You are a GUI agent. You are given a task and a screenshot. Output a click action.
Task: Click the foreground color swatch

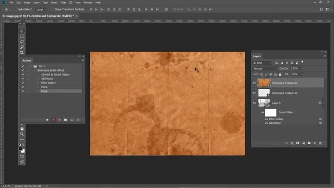(20, 148)
